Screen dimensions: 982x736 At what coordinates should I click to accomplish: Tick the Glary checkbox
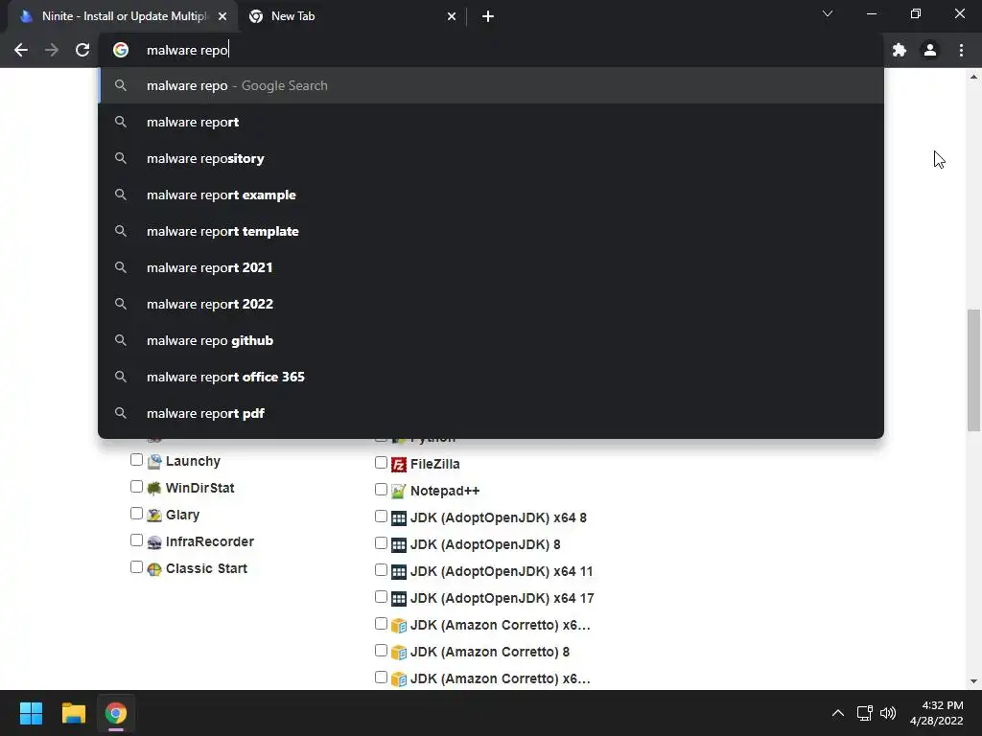[136, 514]
